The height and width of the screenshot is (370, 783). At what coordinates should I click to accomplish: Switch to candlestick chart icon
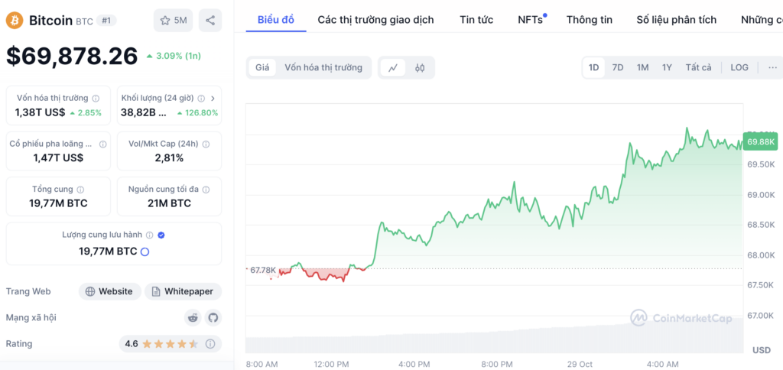click(x=420, y=68)
